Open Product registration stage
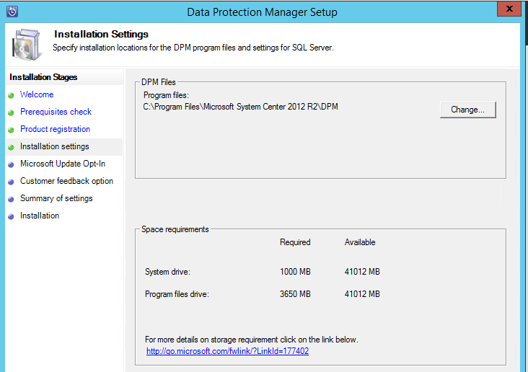This screenshot has width=528, height=372. click(56, 129)
